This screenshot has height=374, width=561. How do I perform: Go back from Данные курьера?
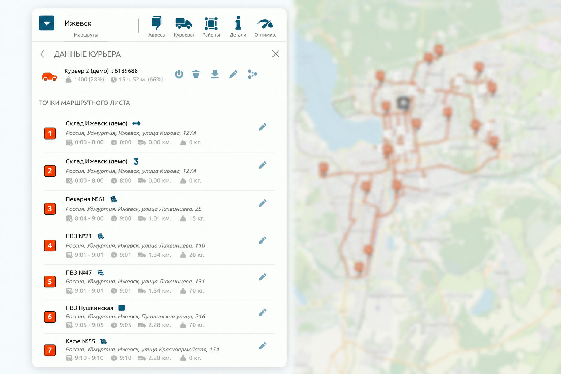(42, 54)
